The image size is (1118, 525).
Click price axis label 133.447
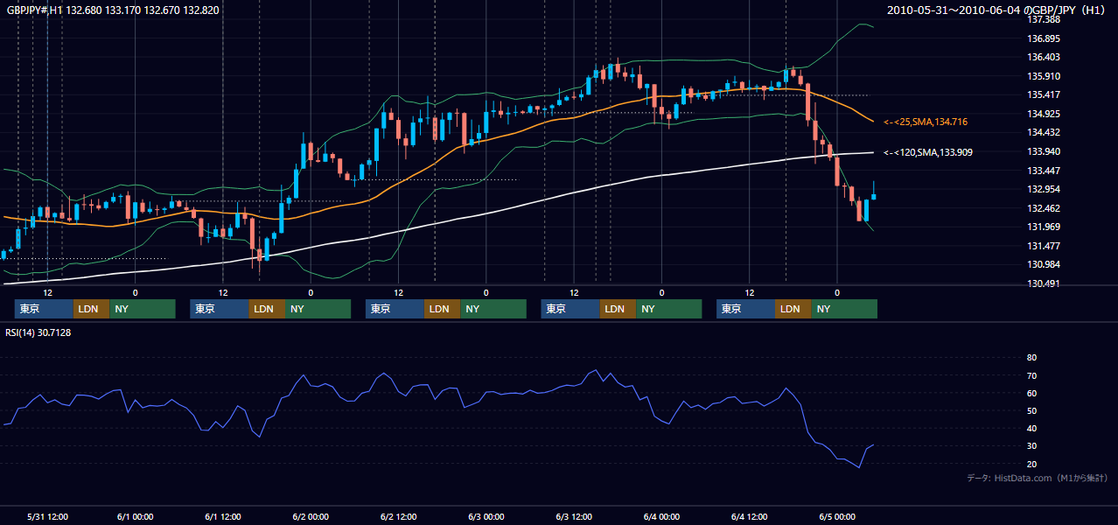[1044, 171]
